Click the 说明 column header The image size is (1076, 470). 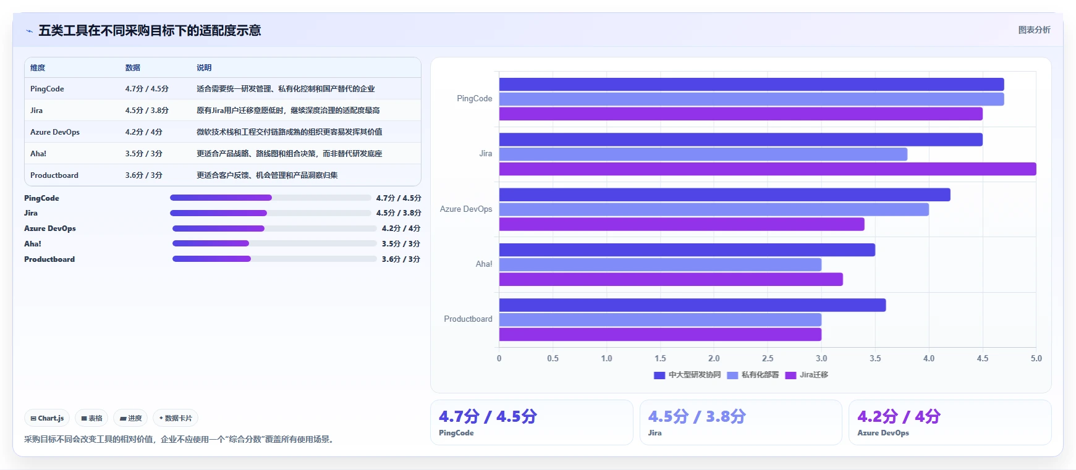204,67
